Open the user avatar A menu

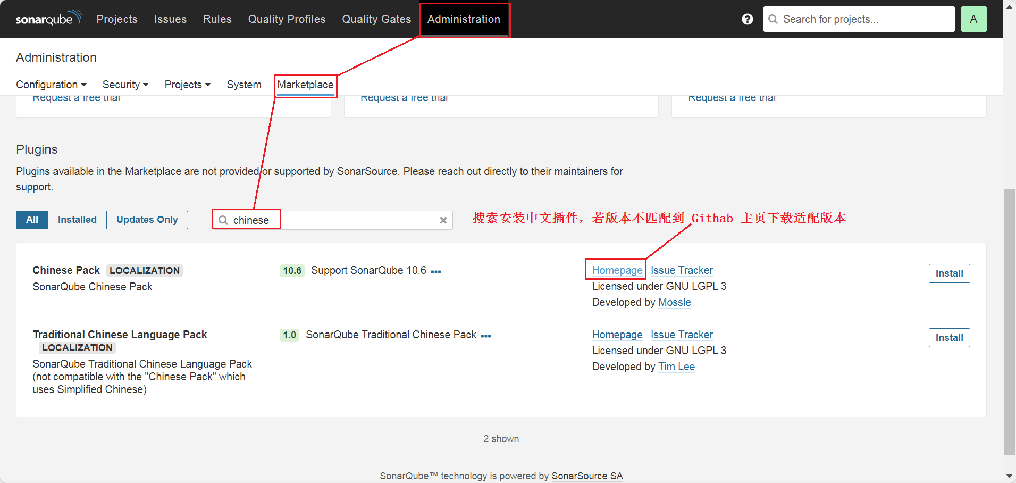point(973,19)
